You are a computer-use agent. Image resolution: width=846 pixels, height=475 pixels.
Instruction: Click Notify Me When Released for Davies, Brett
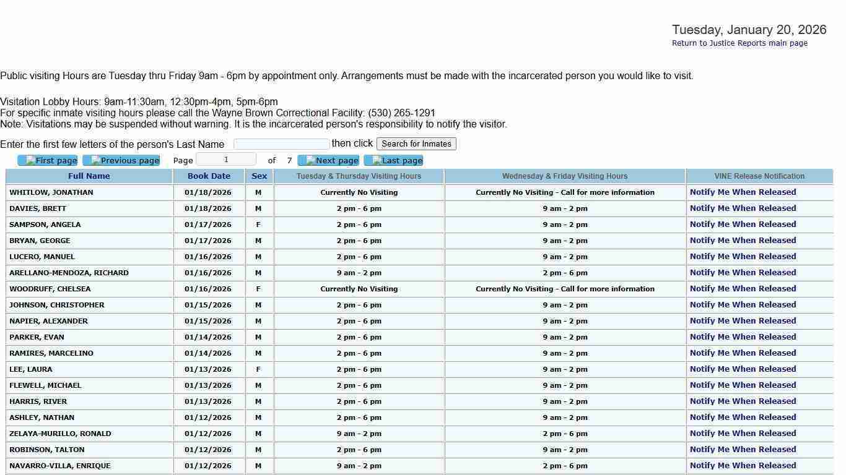point(743,208)
